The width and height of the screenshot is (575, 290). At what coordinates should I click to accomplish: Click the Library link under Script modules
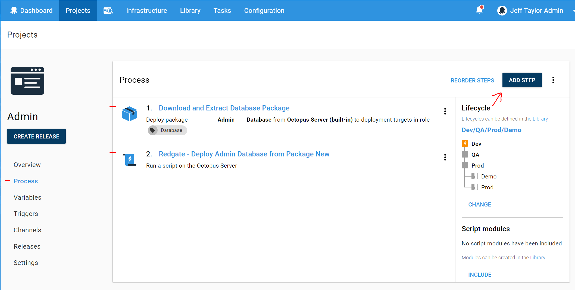pos(537,258)
